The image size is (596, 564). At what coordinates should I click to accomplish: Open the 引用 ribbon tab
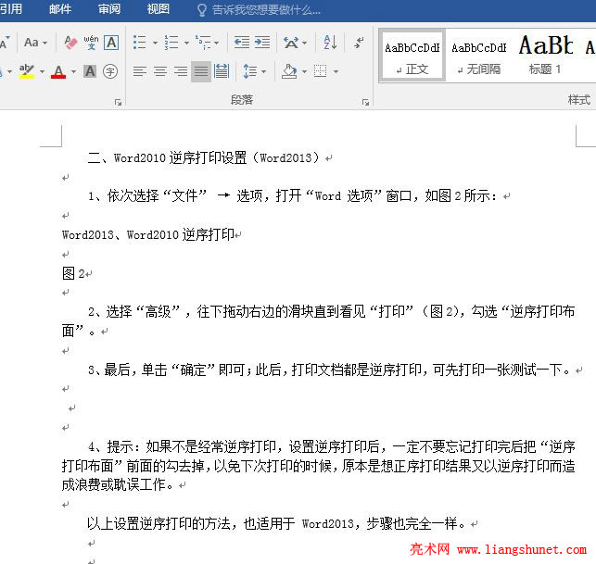[x=11, y=8]
